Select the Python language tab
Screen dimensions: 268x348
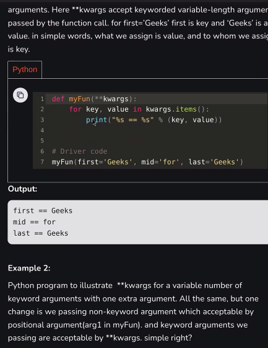click(x=25, y=69)
